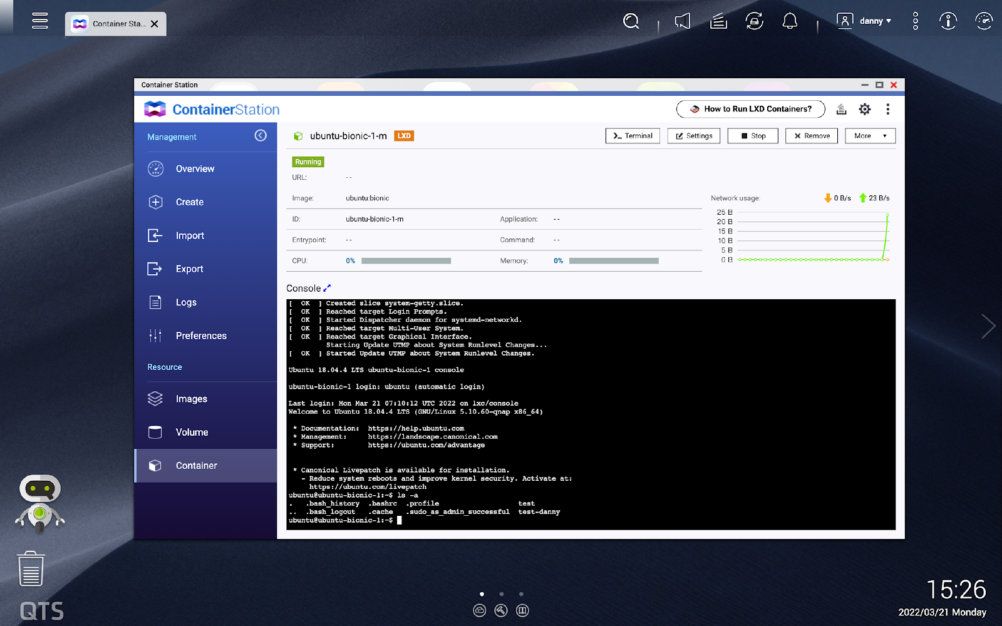Open the Create page in sidebar

[205, 202]
